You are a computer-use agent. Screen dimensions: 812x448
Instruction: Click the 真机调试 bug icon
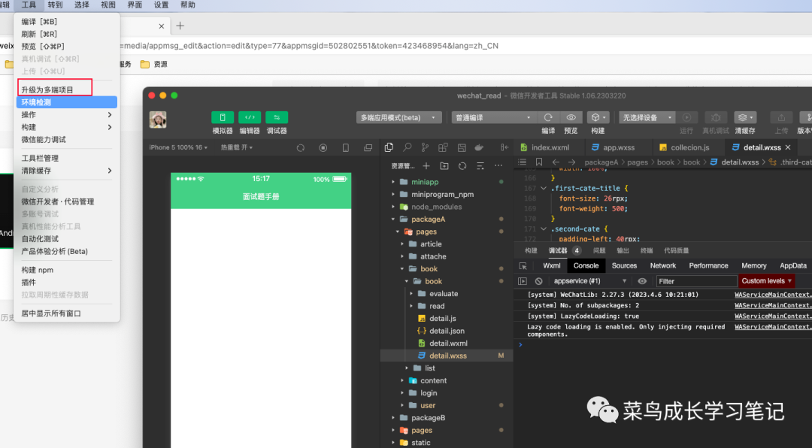pyautogui.click(x=716, y=117)
